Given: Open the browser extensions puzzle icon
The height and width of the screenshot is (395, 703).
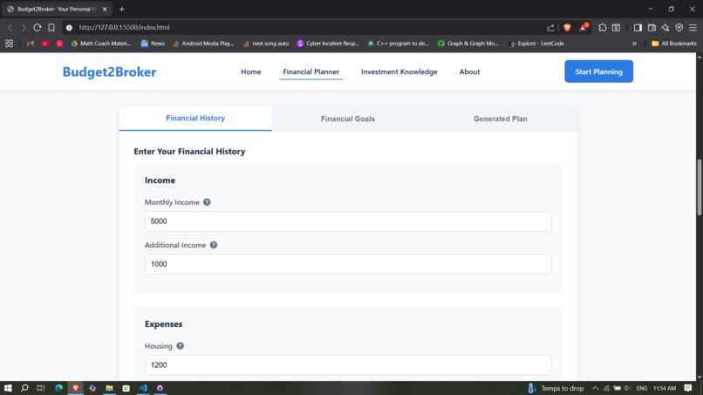Looking at the screenshot, I should tap(603, 27).
